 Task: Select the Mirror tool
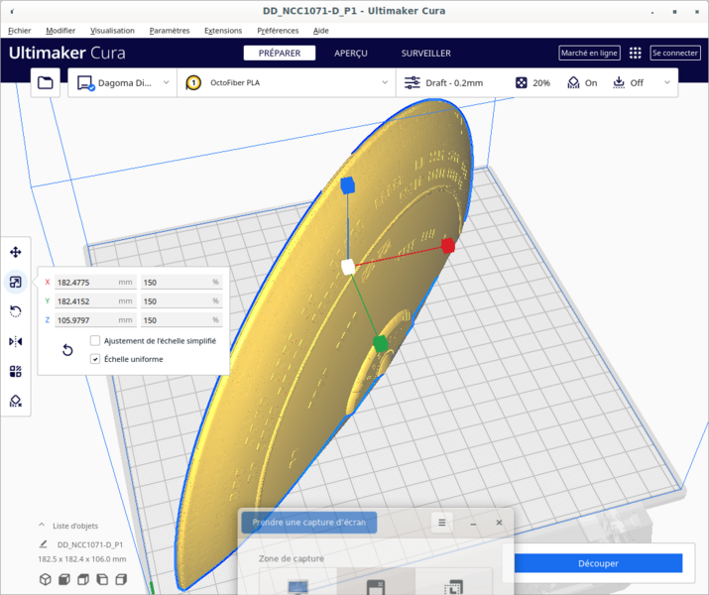[x=16, y=341]
